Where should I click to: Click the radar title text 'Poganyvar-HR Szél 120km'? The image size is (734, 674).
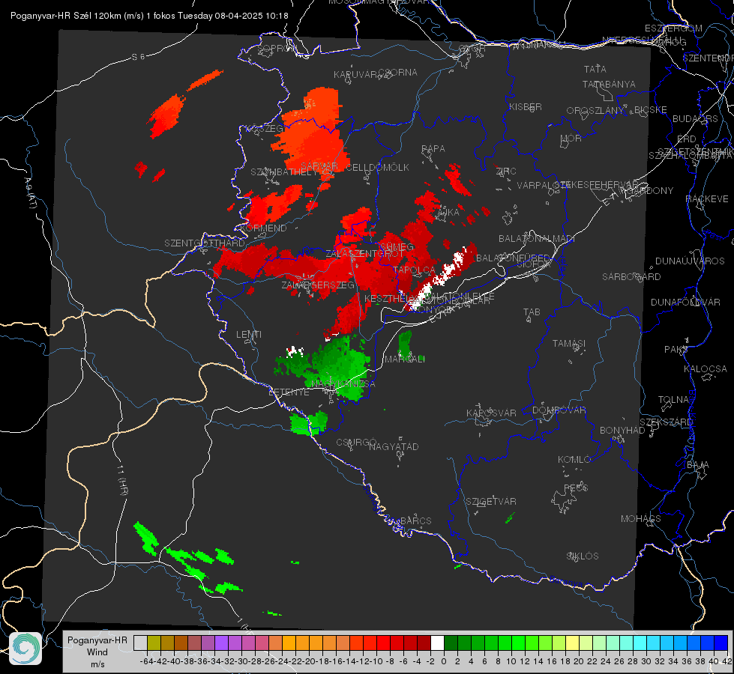(66, 16)
